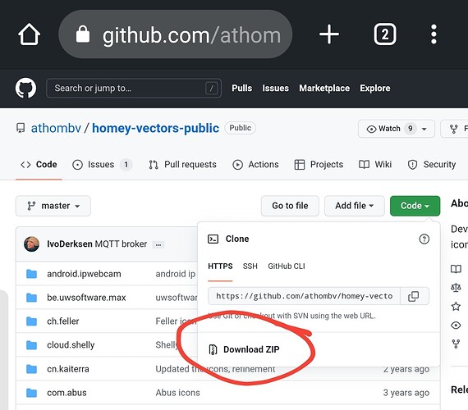Switch to the Pull requests tab
468x410 pixels.
[182, 165]
